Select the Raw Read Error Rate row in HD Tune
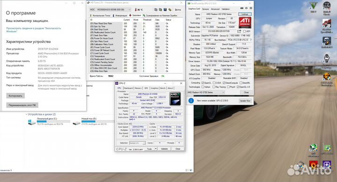Screen dimensions: 337x182 [130, 23]
